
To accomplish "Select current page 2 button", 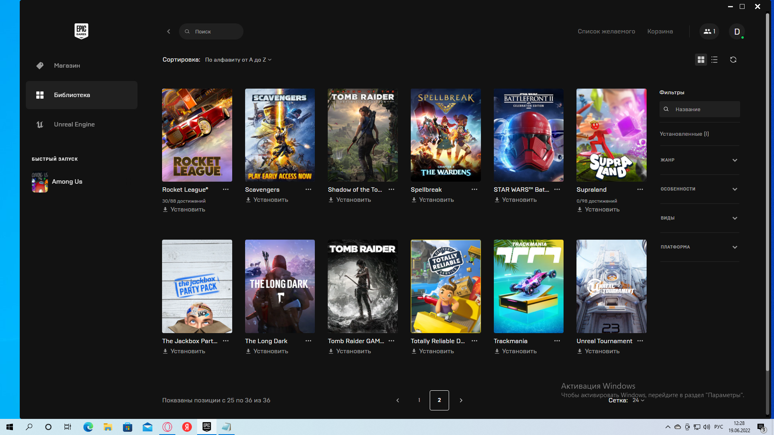I will pos(439,400).
